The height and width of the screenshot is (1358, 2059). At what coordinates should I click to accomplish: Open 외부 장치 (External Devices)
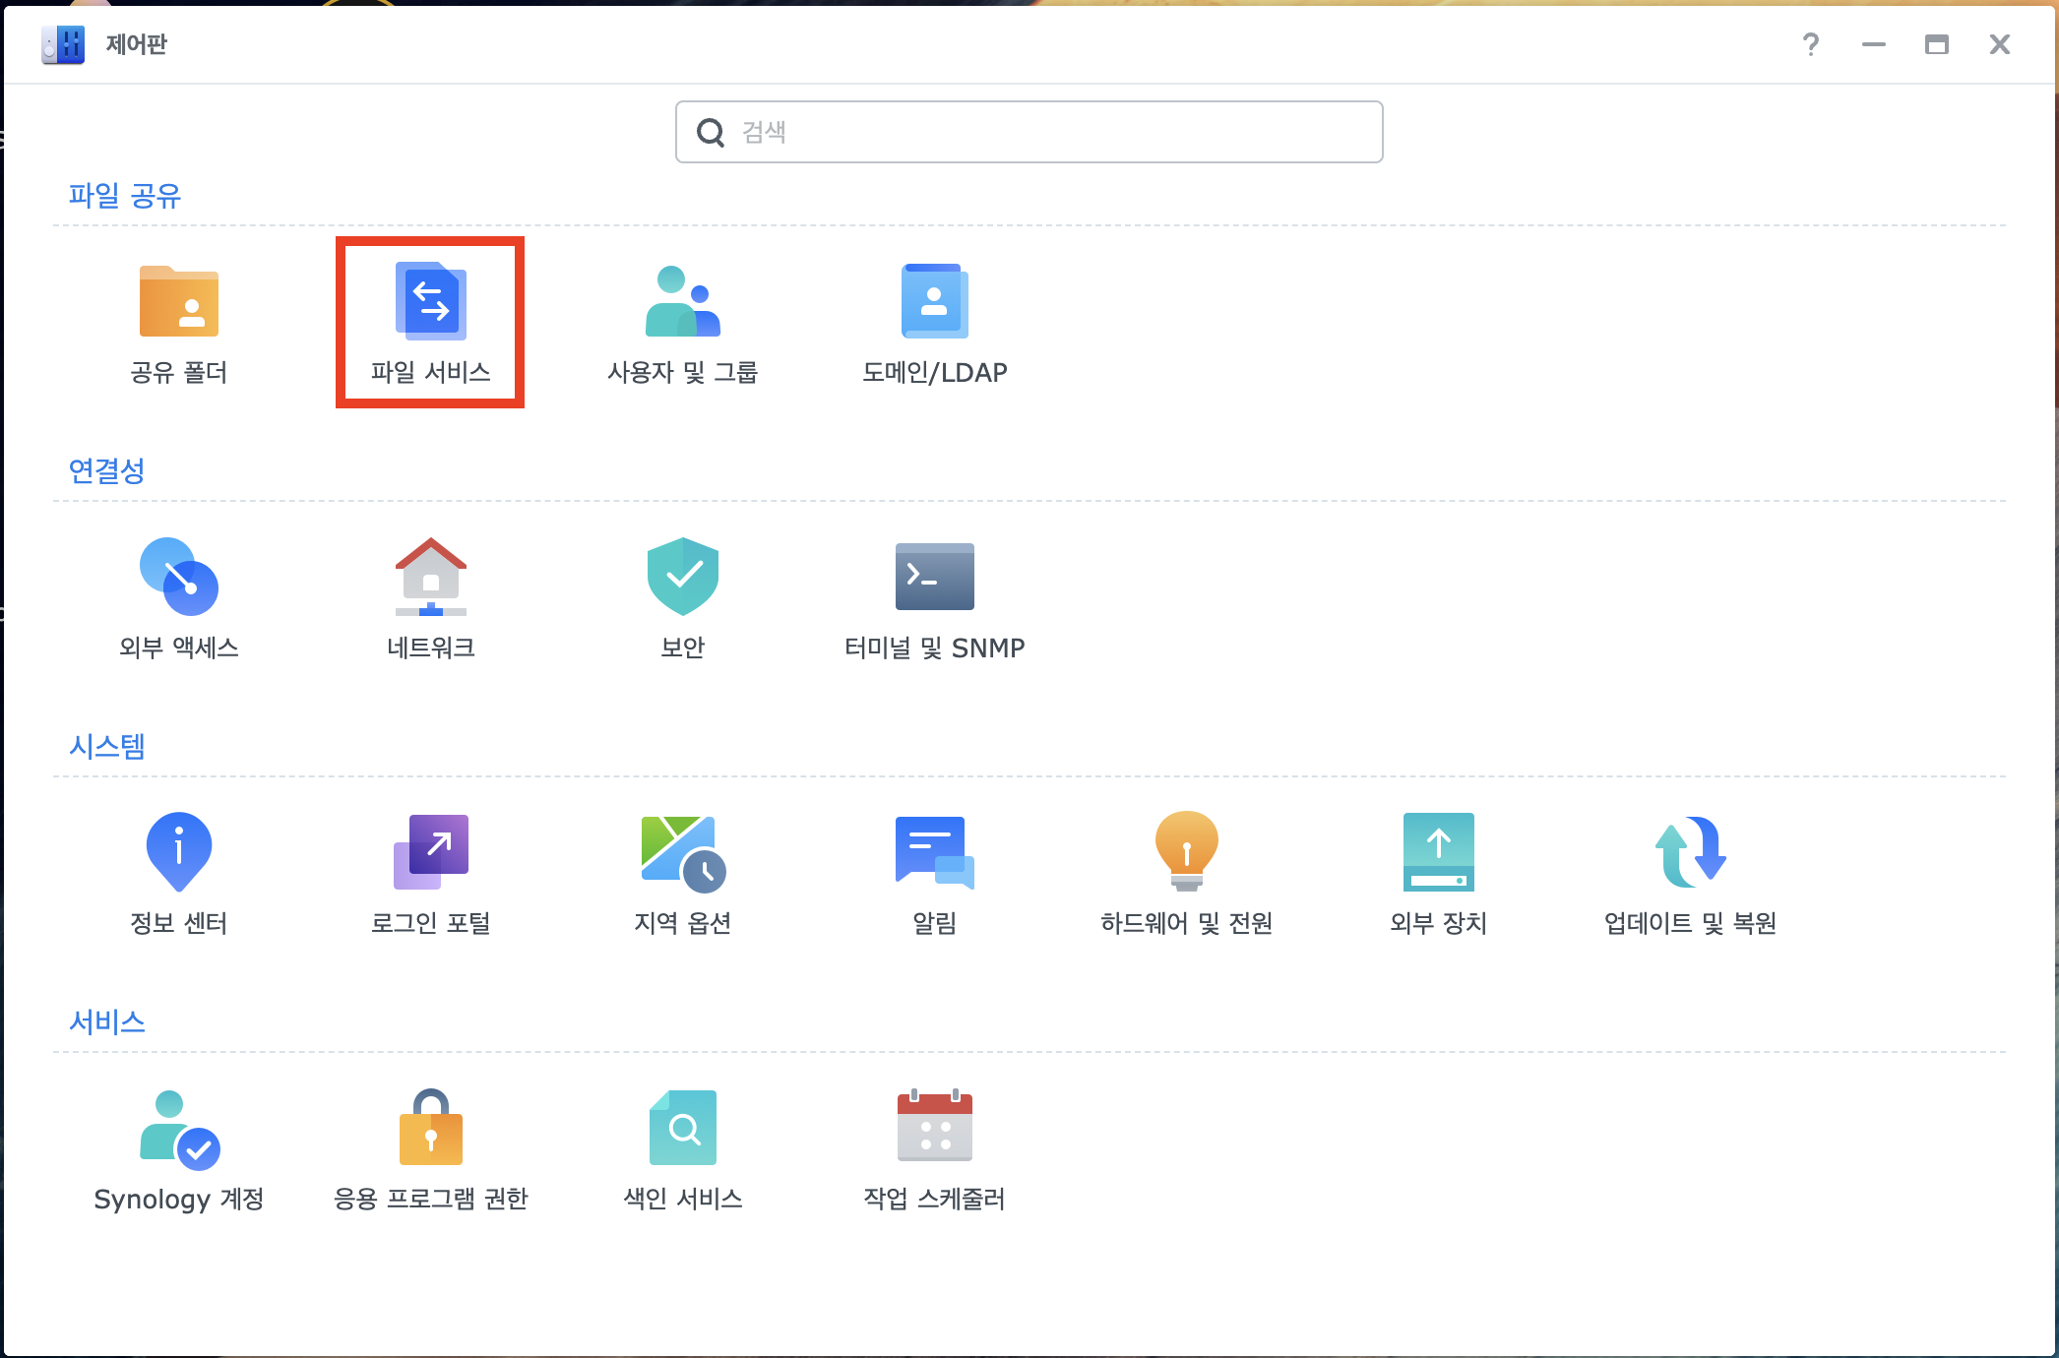(x=1438, y=853)
